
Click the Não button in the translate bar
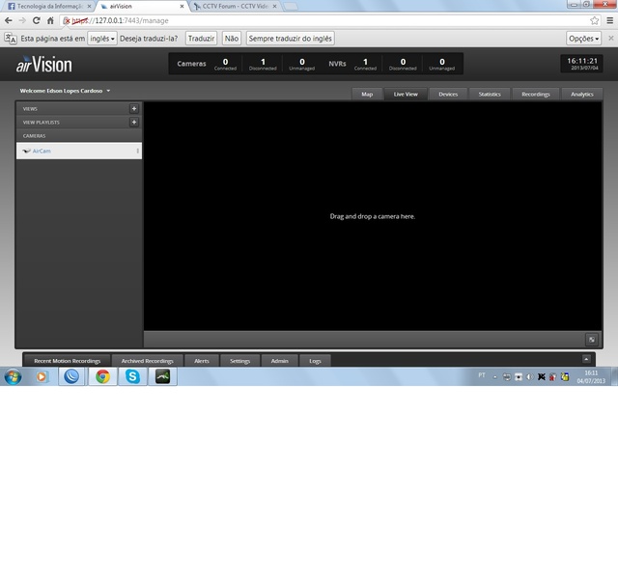232,39
